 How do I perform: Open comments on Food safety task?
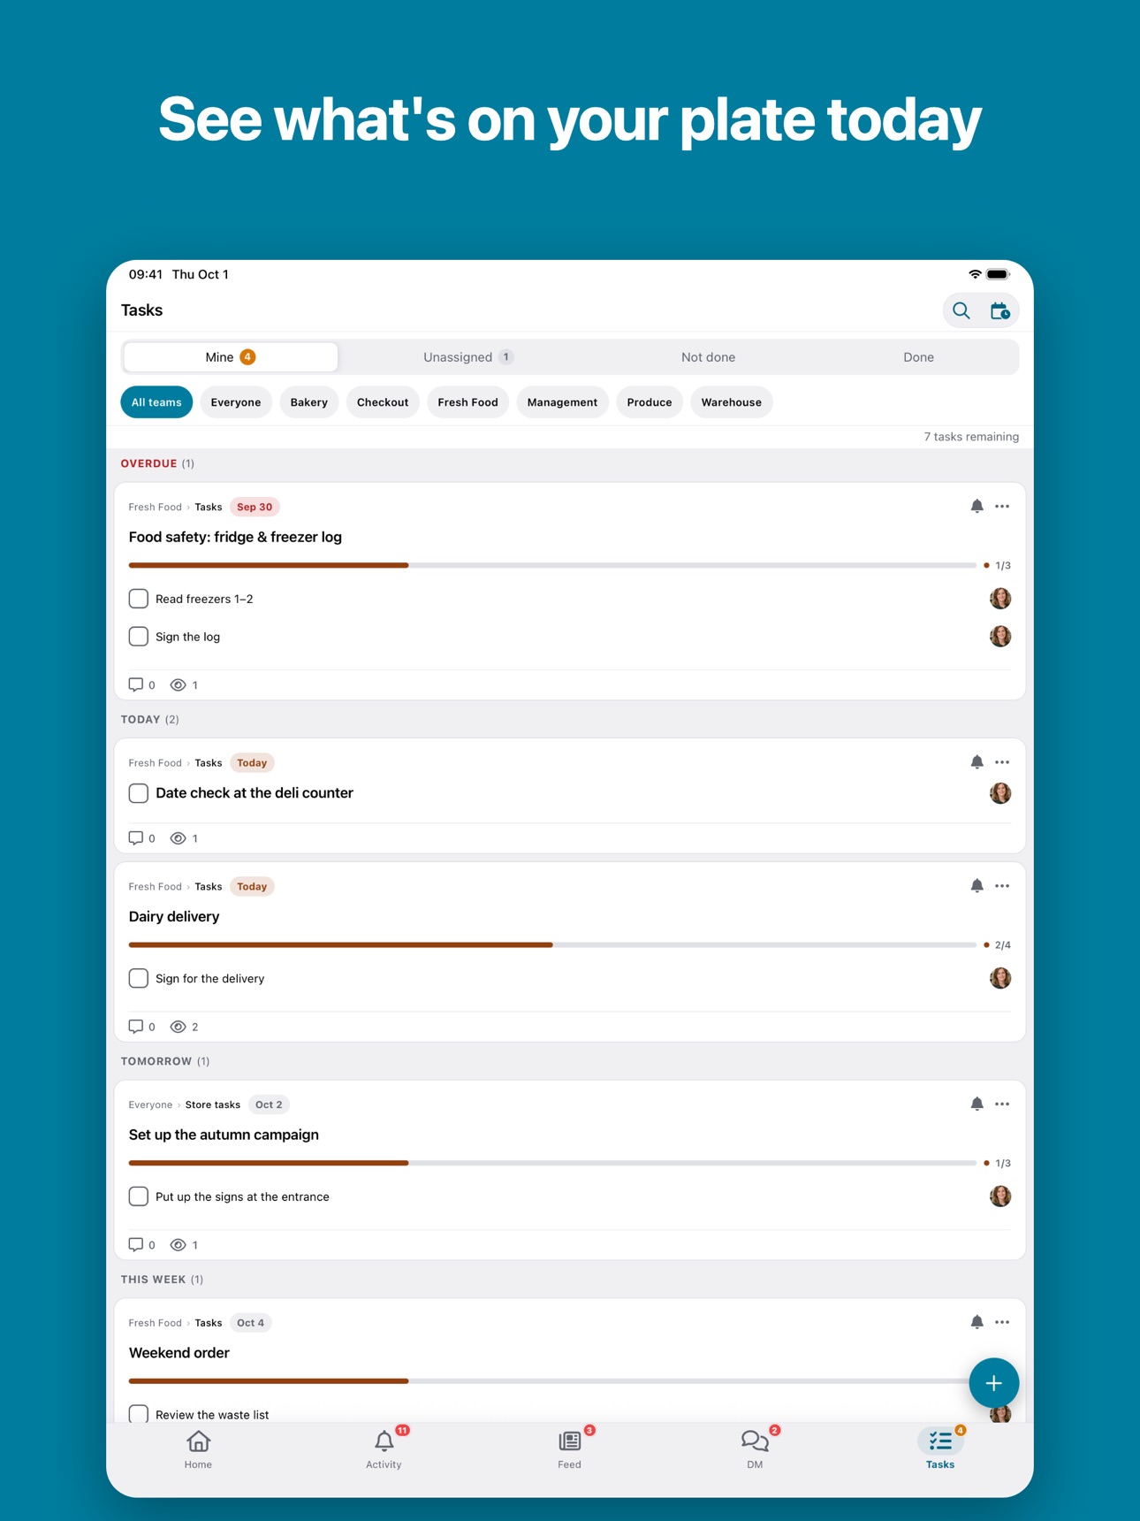coord(142,685)
